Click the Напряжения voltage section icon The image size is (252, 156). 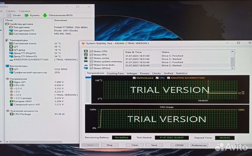tap(8, 79)
